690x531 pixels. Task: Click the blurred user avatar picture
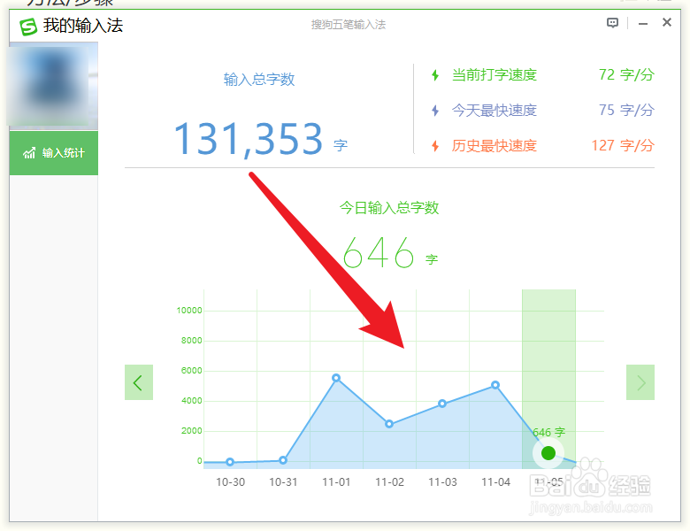(53, 86)
